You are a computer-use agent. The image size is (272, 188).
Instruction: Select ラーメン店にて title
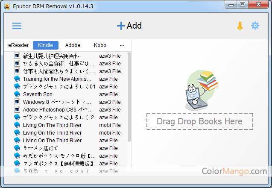pos(40,148)
